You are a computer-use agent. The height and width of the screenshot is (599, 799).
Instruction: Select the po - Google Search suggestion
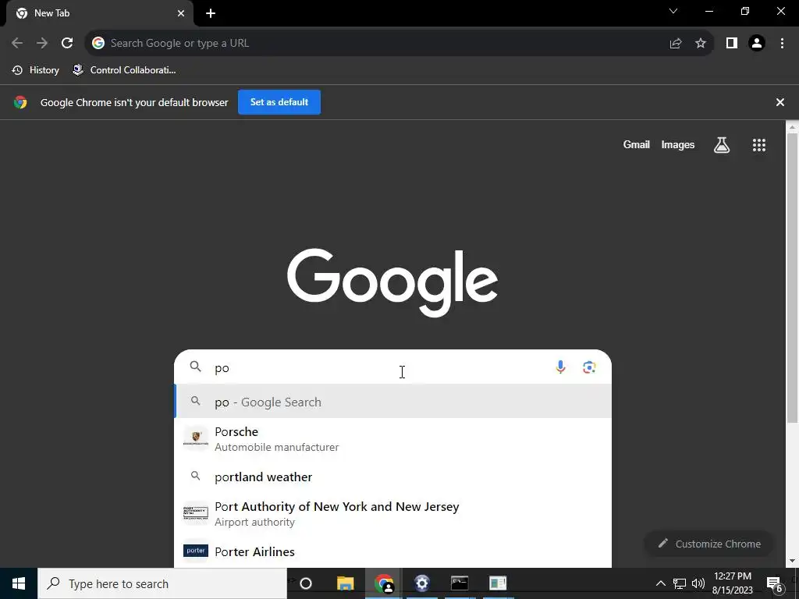tap(392, 402)
